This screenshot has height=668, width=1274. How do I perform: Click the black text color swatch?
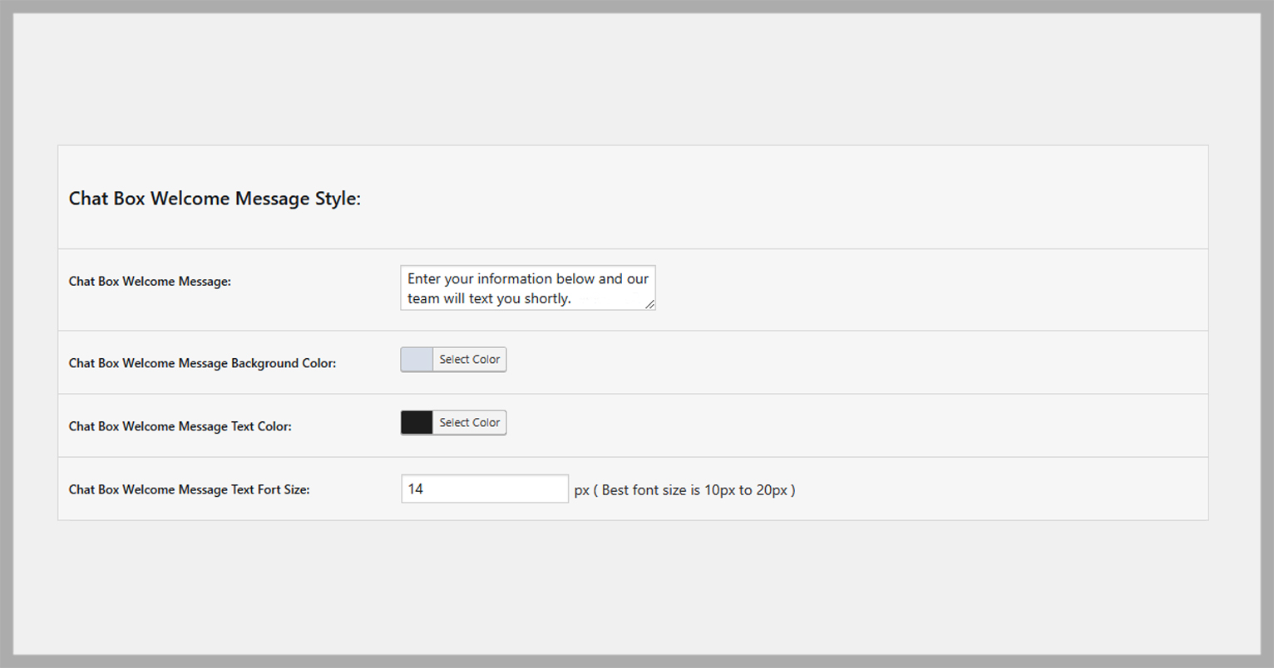[417, 423]
